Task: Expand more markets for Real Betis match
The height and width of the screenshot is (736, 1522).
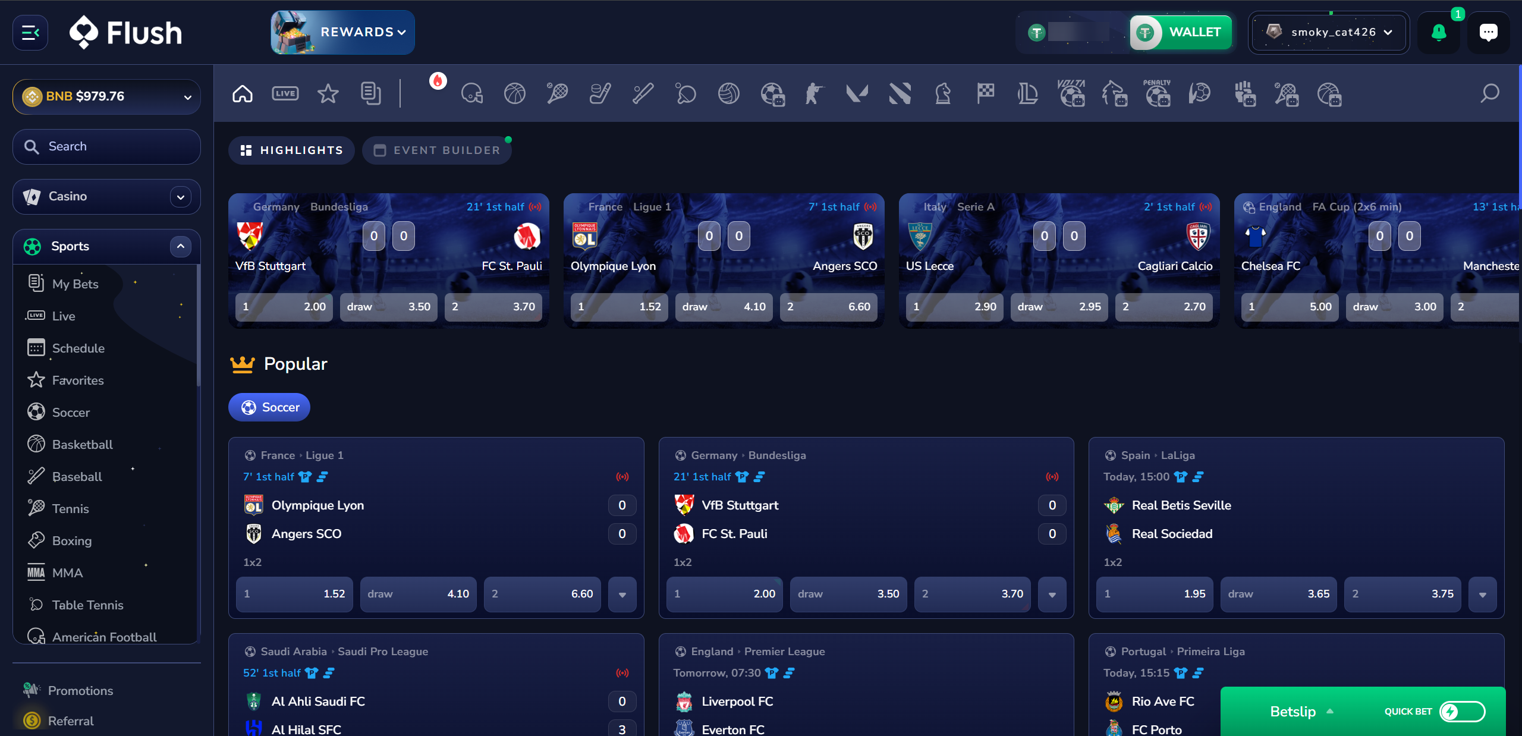Action: (1483, 595)
